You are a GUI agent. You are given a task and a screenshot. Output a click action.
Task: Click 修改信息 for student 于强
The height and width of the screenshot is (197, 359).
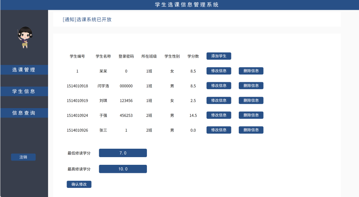(219, 115)
